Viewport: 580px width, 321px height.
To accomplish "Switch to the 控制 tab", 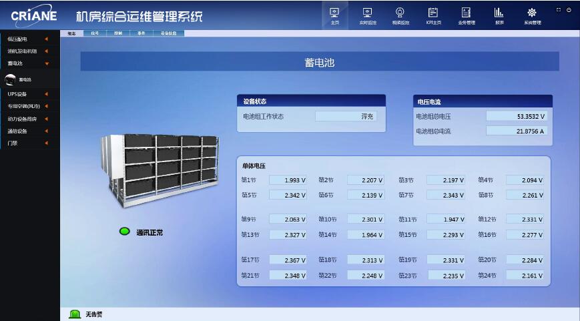I will (118, 33).
